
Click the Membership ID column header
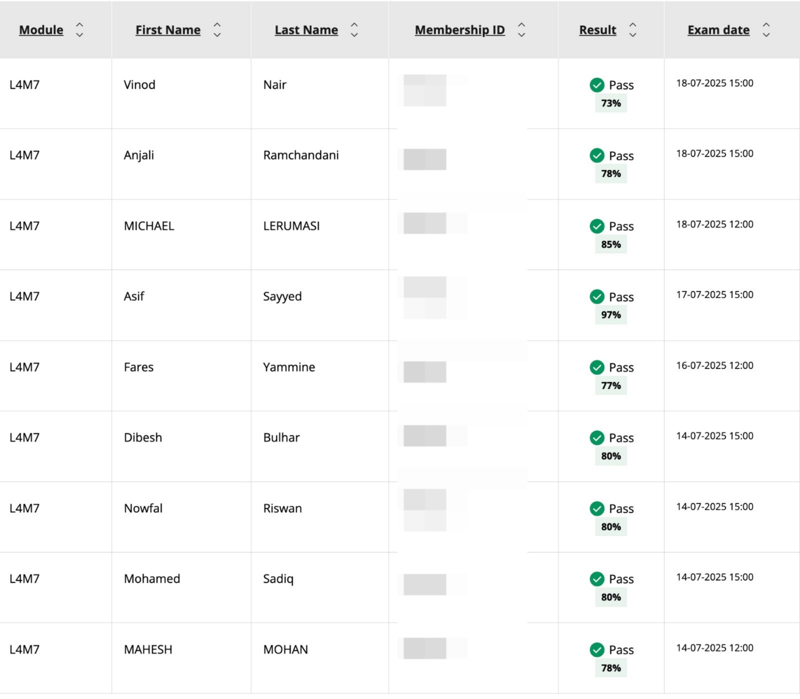(459, 30)
